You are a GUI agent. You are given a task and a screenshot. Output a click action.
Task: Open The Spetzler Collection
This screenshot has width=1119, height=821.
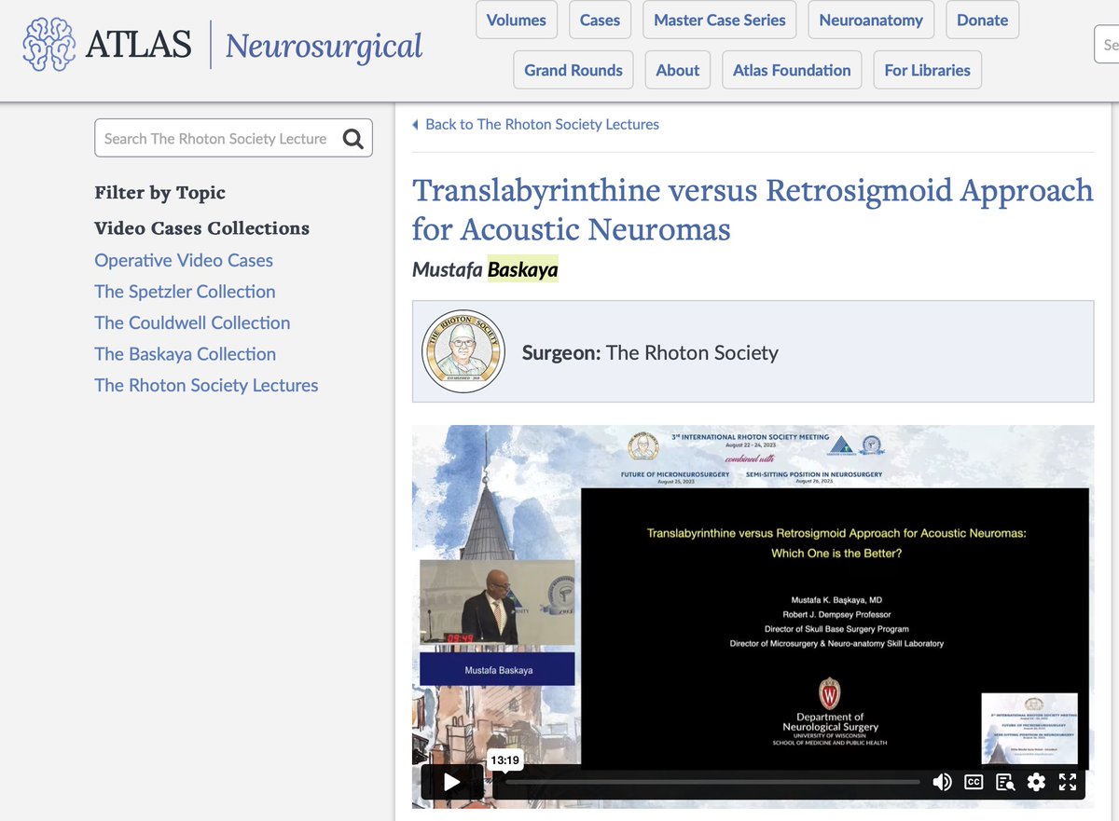[x=185, y=292]
